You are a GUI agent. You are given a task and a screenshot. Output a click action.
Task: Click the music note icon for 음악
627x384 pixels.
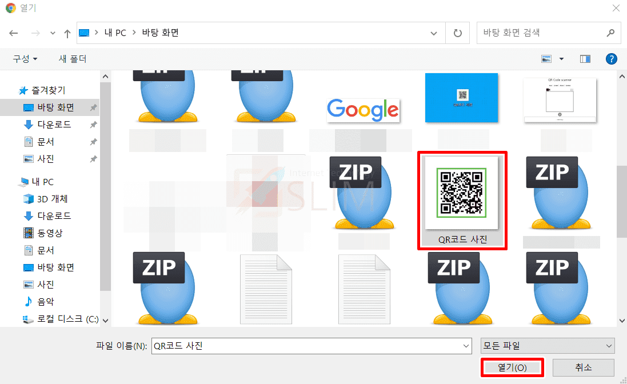click(x=29, y=302)
